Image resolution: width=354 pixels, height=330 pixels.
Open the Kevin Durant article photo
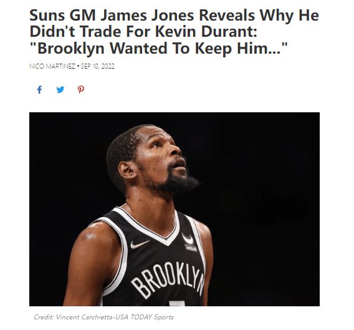click(175, 209)
